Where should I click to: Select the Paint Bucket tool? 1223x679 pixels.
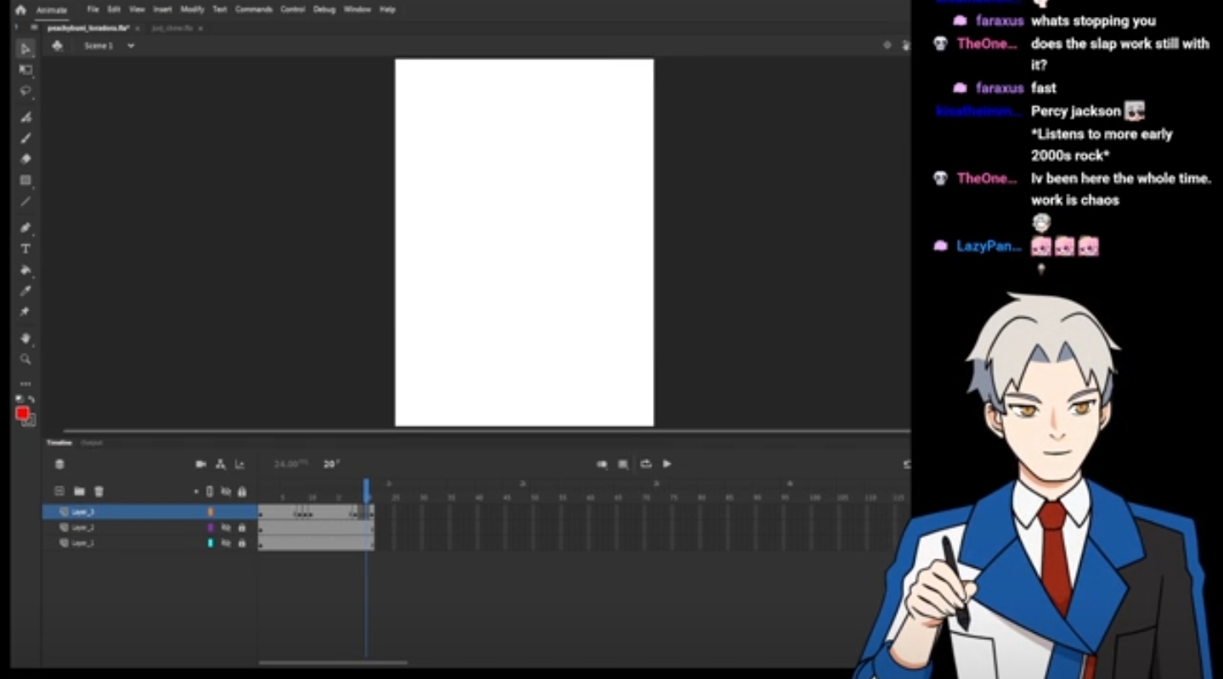coord(25,270)
